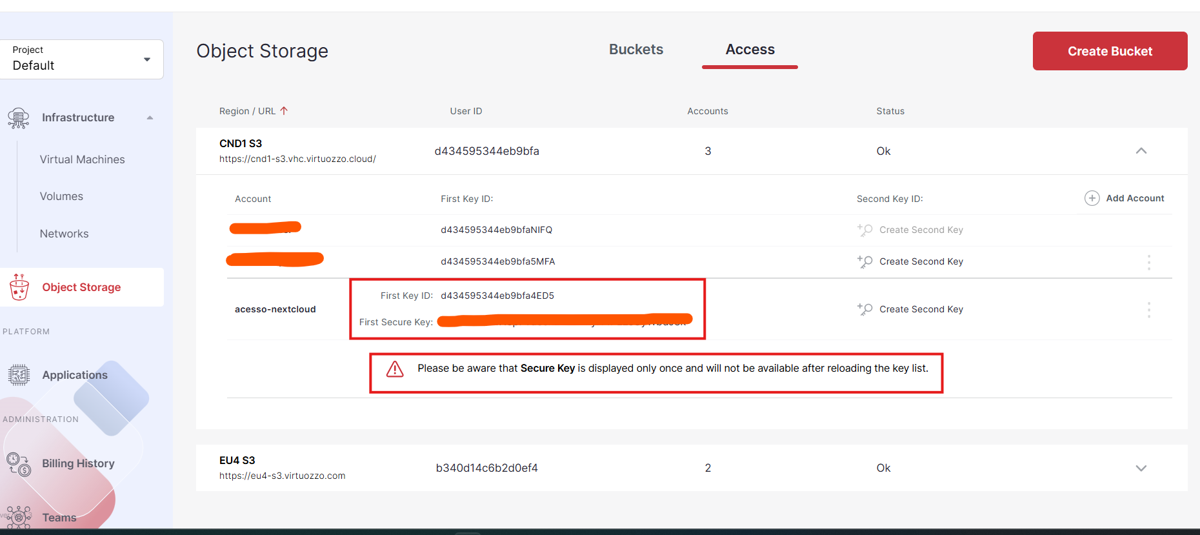
Task: Click the User ID column header
Action: tap(466, 111)
